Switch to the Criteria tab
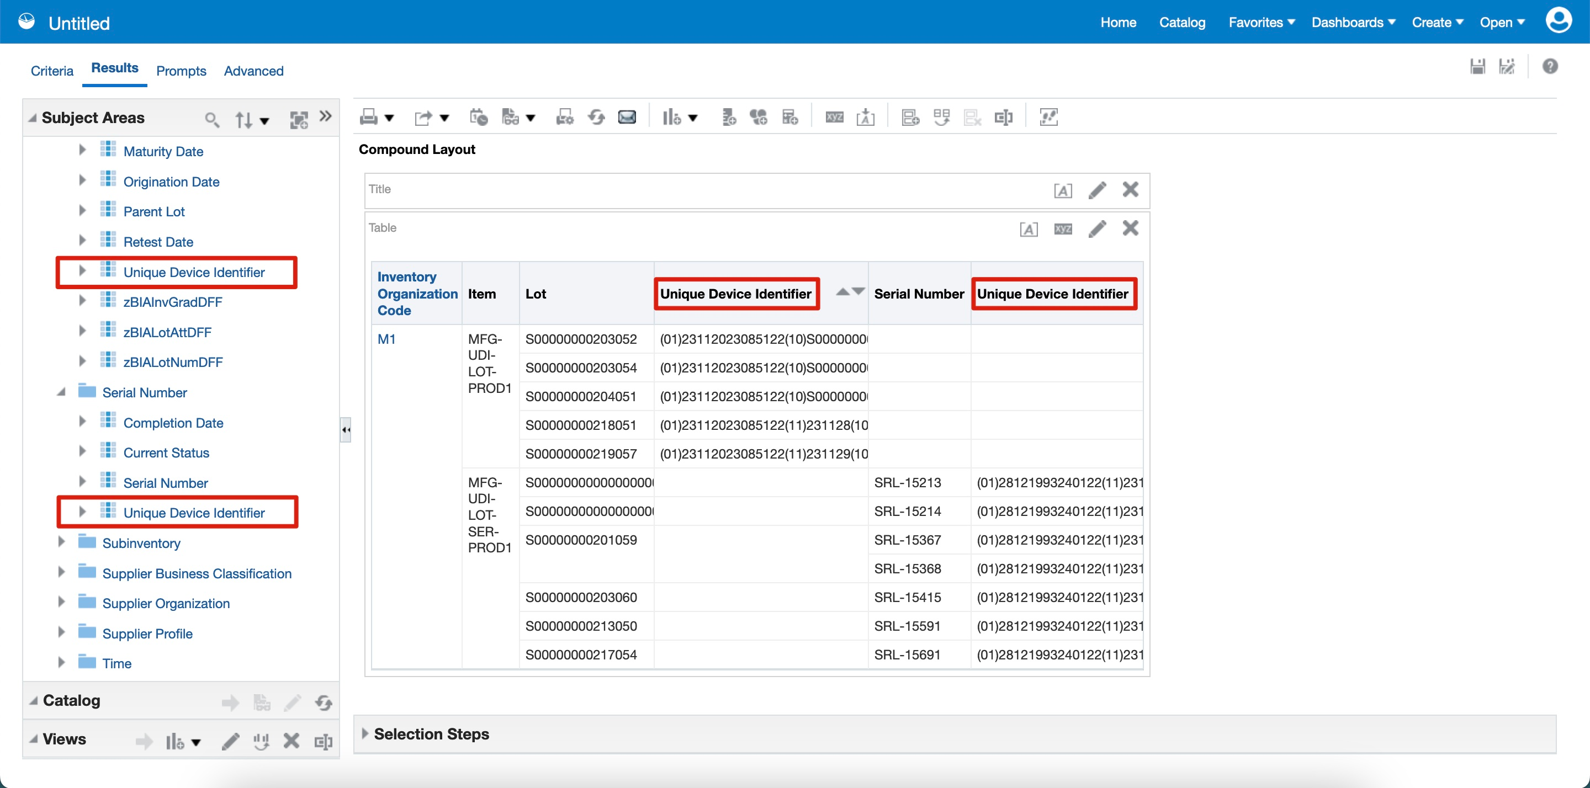 pos(52,71)
